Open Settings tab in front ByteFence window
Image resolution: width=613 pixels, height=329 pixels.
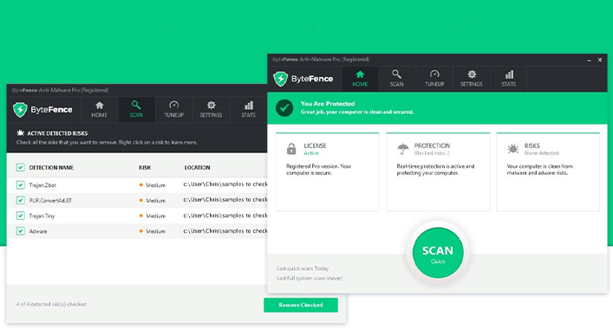pyautogui.click(x=471, y=79)
